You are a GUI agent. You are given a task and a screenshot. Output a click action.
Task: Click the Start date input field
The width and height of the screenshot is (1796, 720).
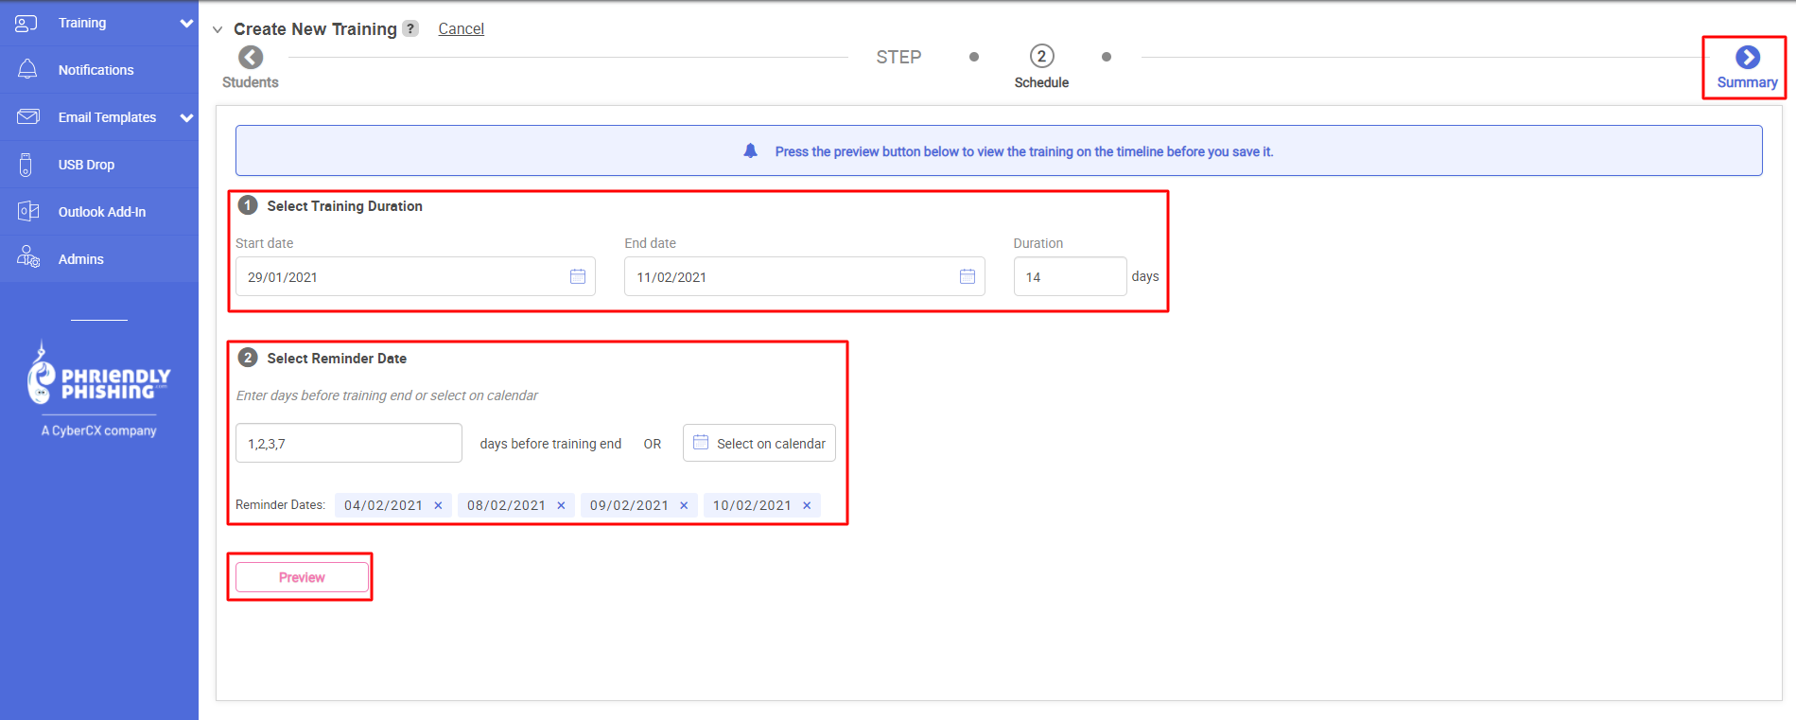tap(415, 276)
